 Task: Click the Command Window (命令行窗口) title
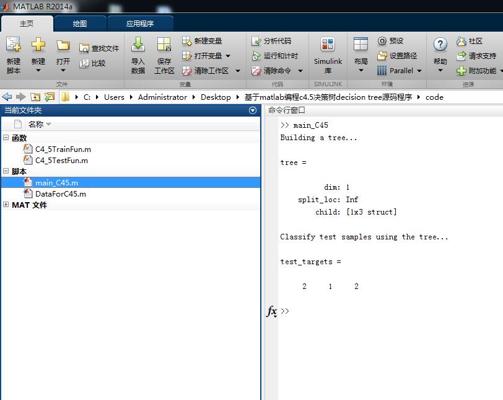point(286,110)
